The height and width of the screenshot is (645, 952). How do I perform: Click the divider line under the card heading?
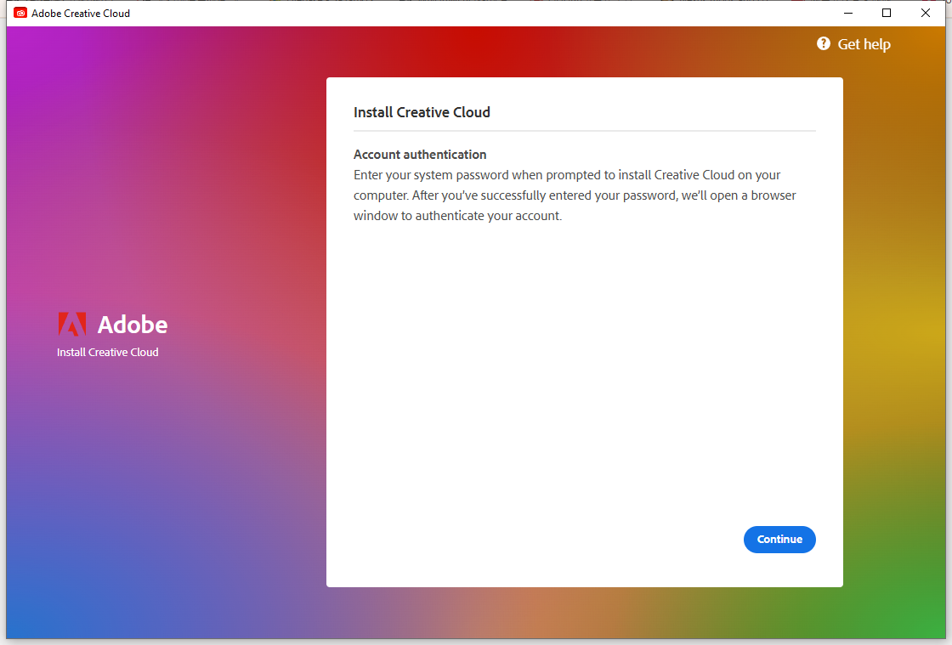click(585, 131)
